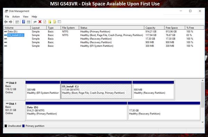This screenshot has width=208, height=137.
Task: Sort by the % Free column header
Action: coord(194,28)
